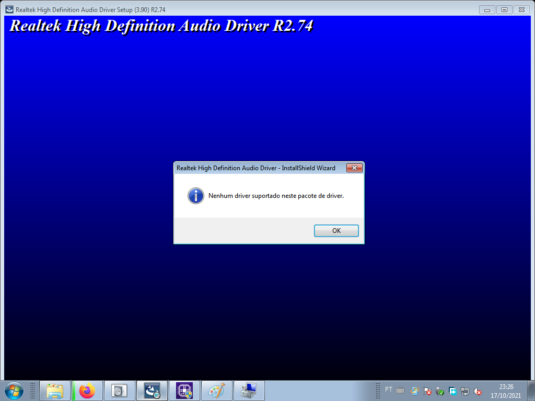Open Windows Explorer from the taskbar
Image resolution: width=535 pixels, height=401 pixels.
(55, 391)
